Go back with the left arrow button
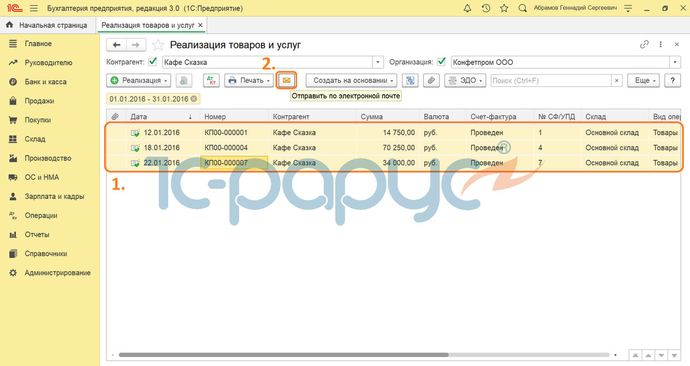690x366 pixels. (x=117, y=45)
